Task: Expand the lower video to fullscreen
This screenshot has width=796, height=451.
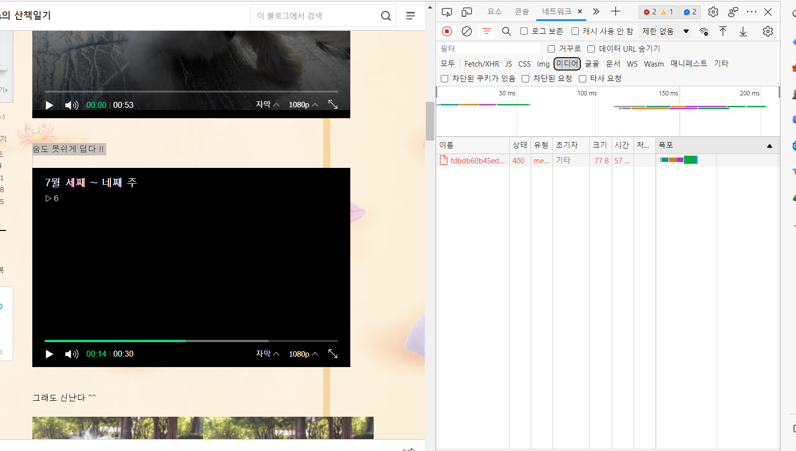Action: [333, 353]
